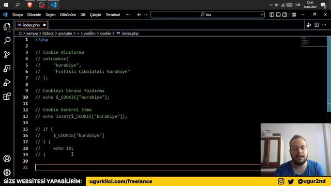
Task: Click the unsaved dot on index.php tab
Action: (44, 25)
